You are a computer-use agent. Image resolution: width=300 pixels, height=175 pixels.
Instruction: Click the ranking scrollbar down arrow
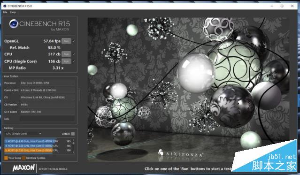(73, 152)
